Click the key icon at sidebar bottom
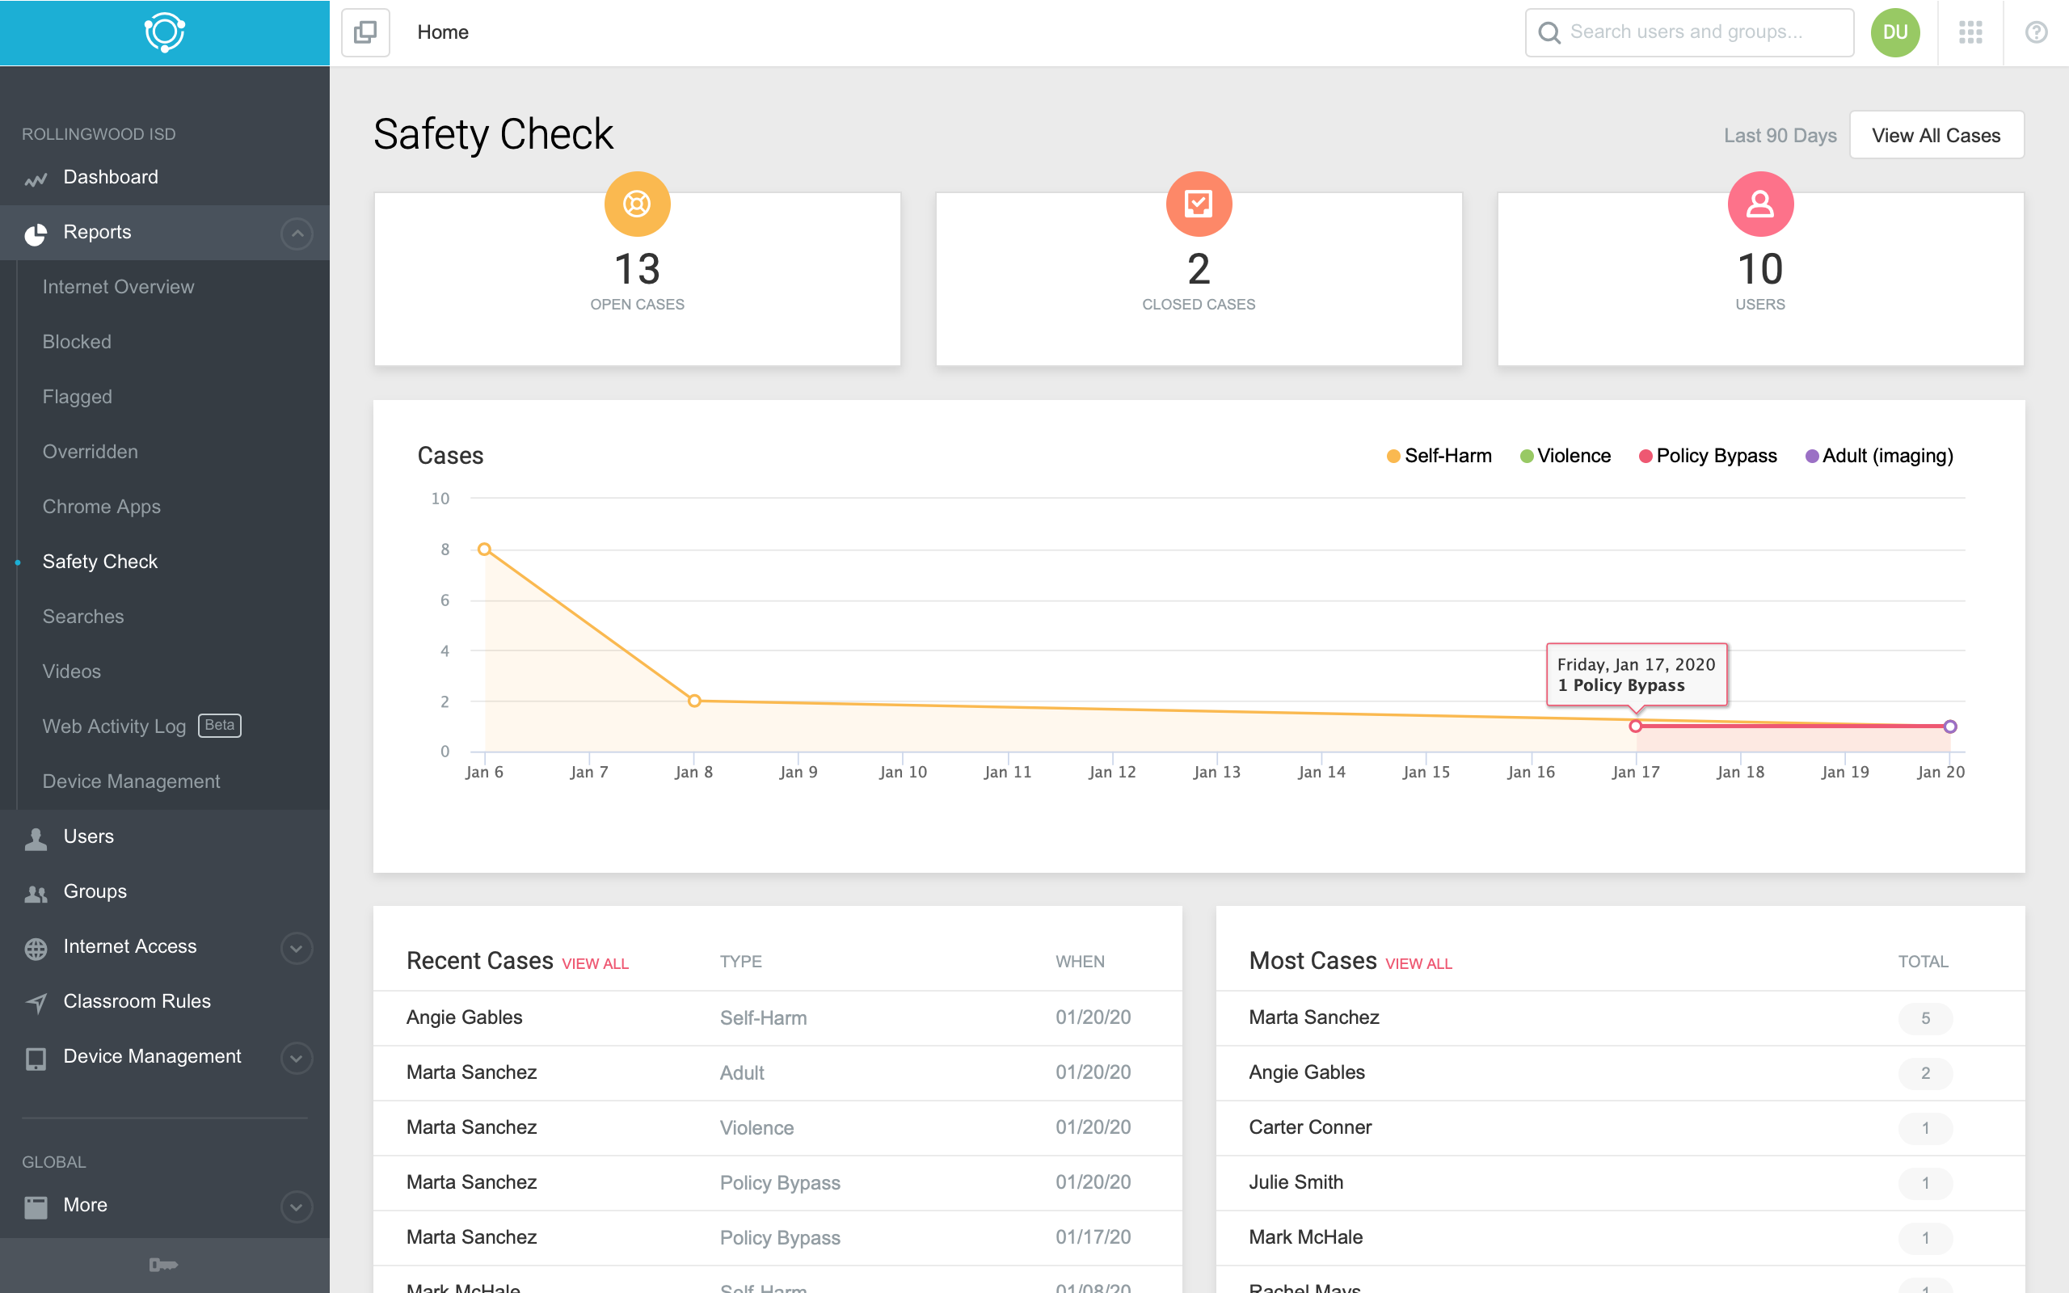The height and width of the screenshot is (1293, 2069). pyautogui.click(x=163, y=1264)
